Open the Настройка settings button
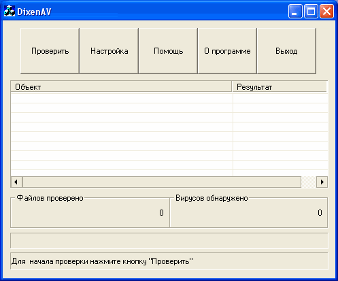 tap(109, 51)
